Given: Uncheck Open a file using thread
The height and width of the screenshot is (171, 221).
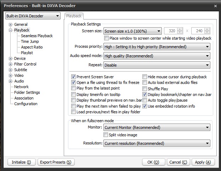Looking at the screenshot, I should coord(73,82).
